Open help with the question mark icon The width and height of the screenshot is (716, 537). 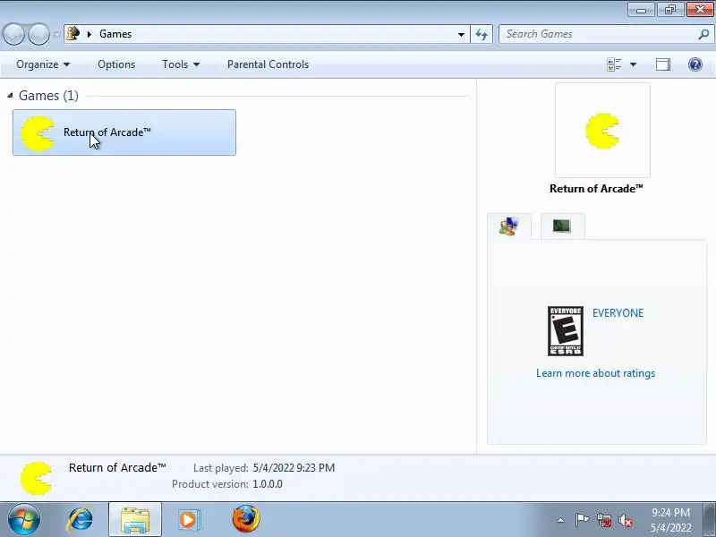click(x=695, y=64)
